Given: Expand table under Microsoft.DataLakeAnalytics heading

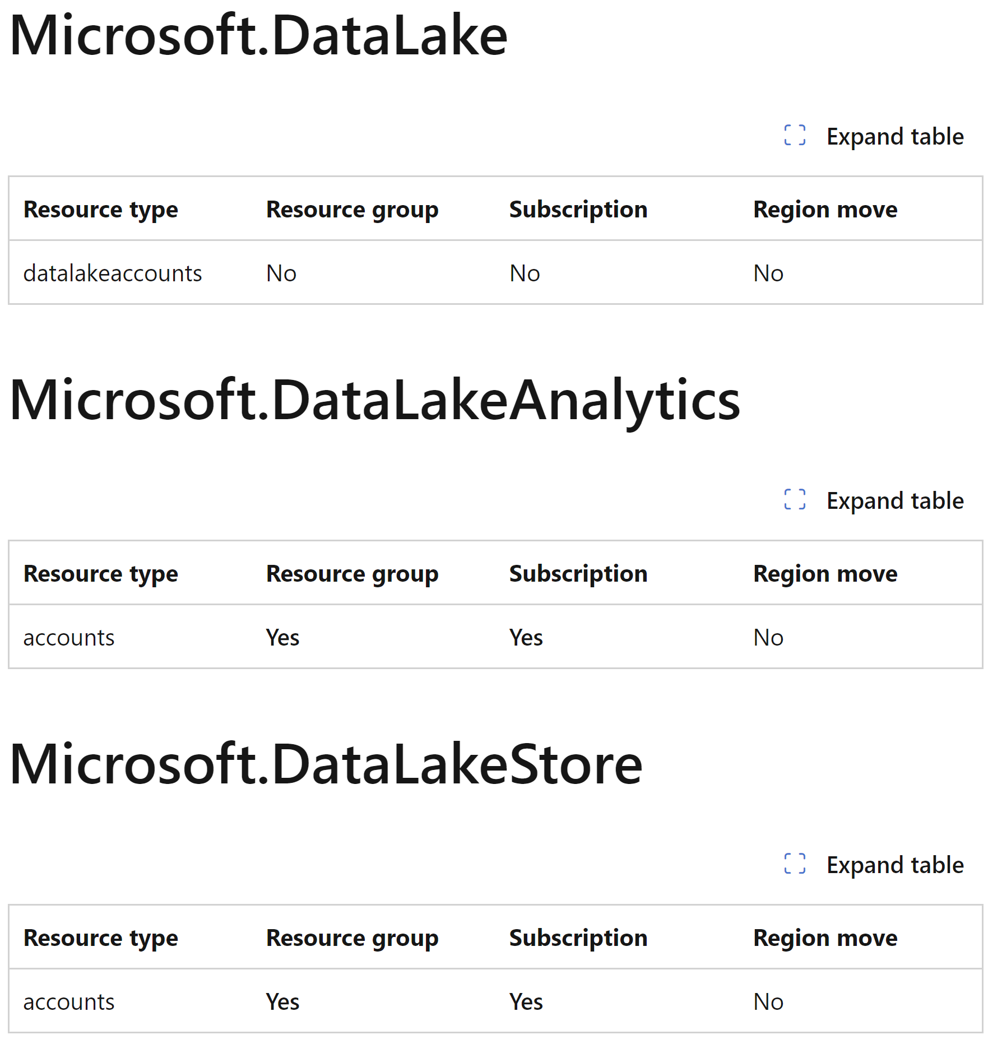Looking at the screenshot, I should (x=874, y=500).
